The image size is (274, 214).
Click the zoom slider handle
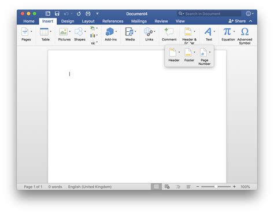coord(216,187)
